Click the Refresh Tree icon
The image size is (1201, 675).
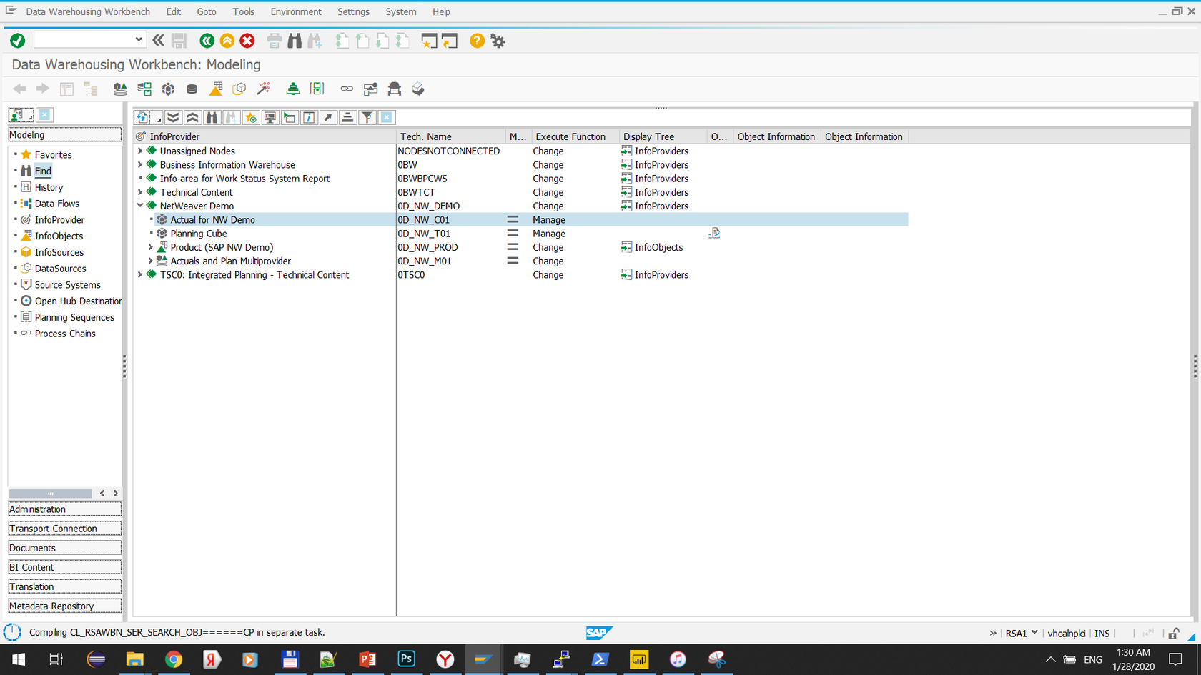(x=142, y=117)
